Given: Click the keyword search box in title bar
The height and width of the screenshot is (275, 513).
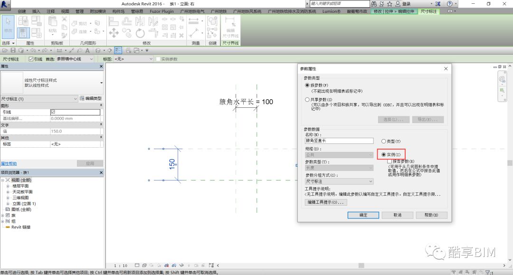Looking at the screenshot, I should pos(339,4).
